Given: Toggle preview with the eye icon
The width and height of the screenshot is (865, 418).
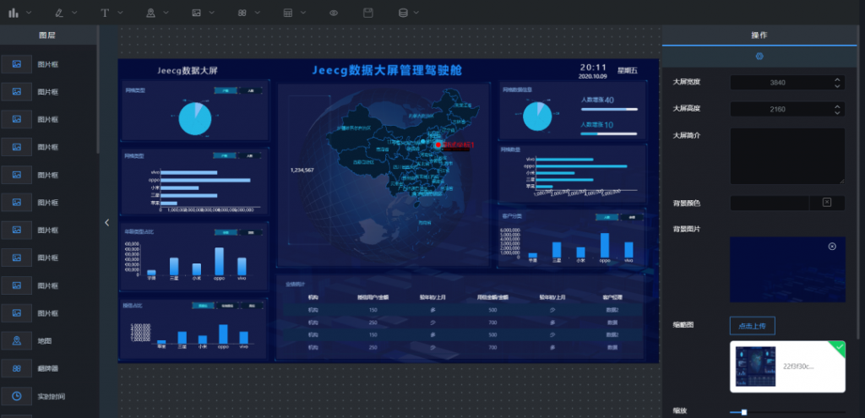Looking at the screenshot, I should coord(334,13).
